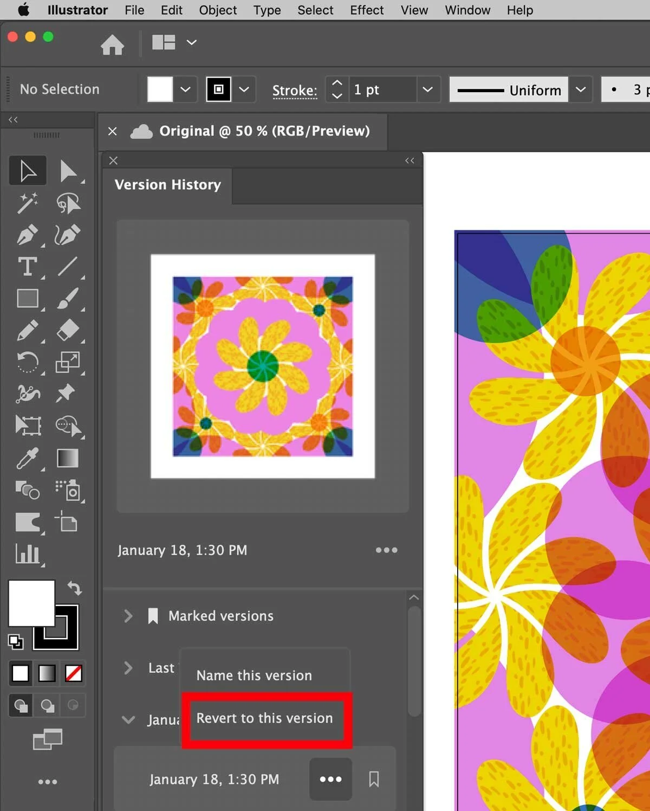Open the Effect menu

367,10
